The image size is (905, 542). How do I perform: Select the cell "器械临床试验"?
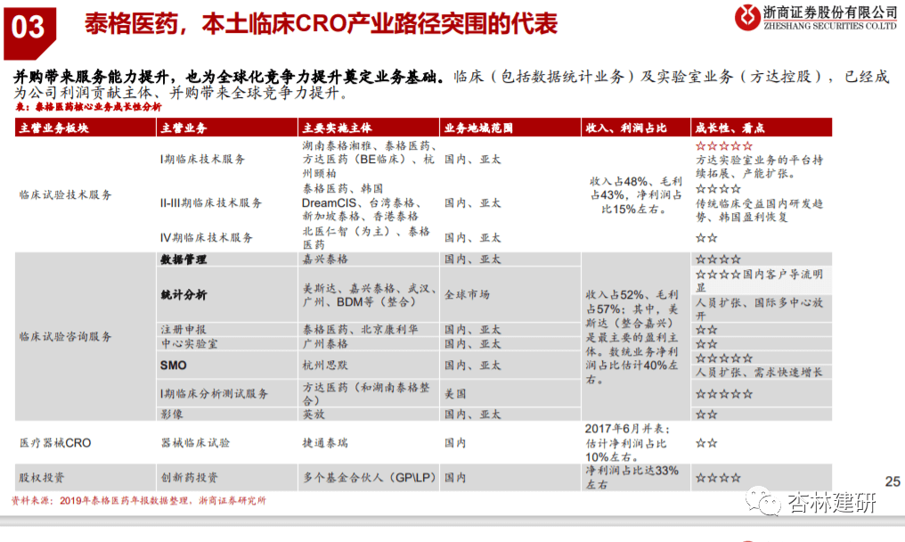(x=195, y=443)
